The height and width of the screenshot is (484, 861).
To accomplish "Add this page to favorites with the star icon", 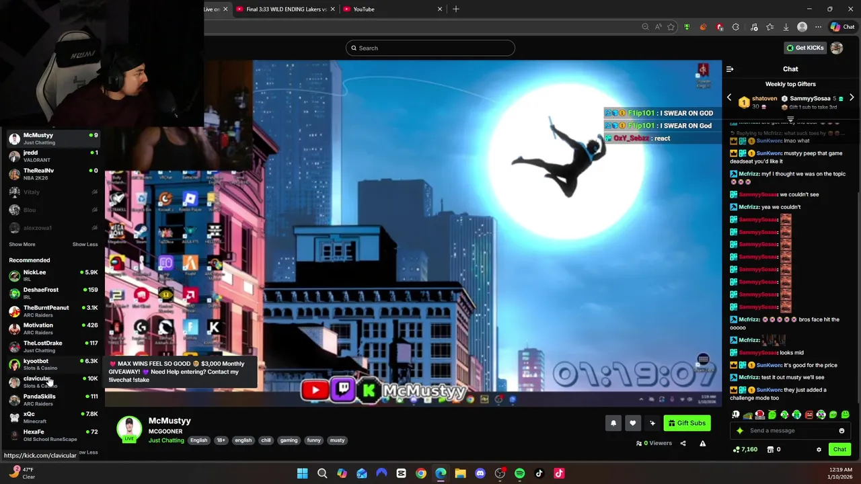I will click(x=671, y=27).
